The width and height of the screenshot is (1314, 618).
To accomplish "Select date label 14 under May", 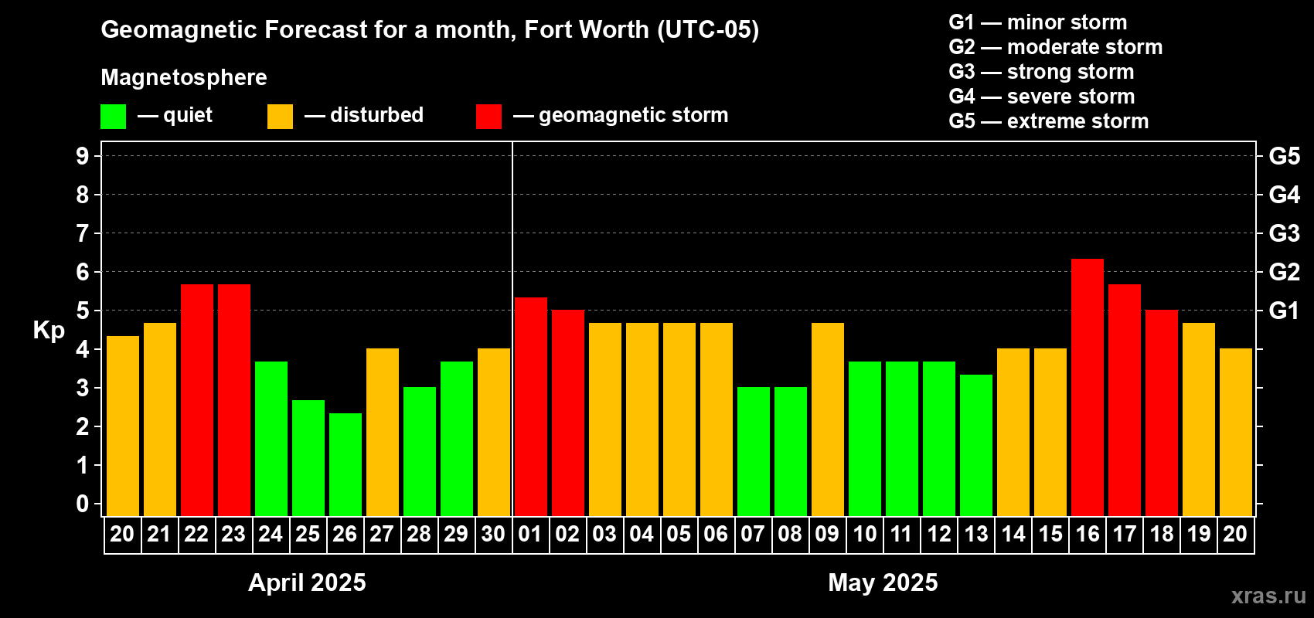I will [x=1013, y=534].
